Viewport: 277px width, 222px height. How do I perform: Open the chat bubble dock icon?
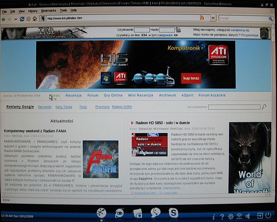[x=155, y=212]
